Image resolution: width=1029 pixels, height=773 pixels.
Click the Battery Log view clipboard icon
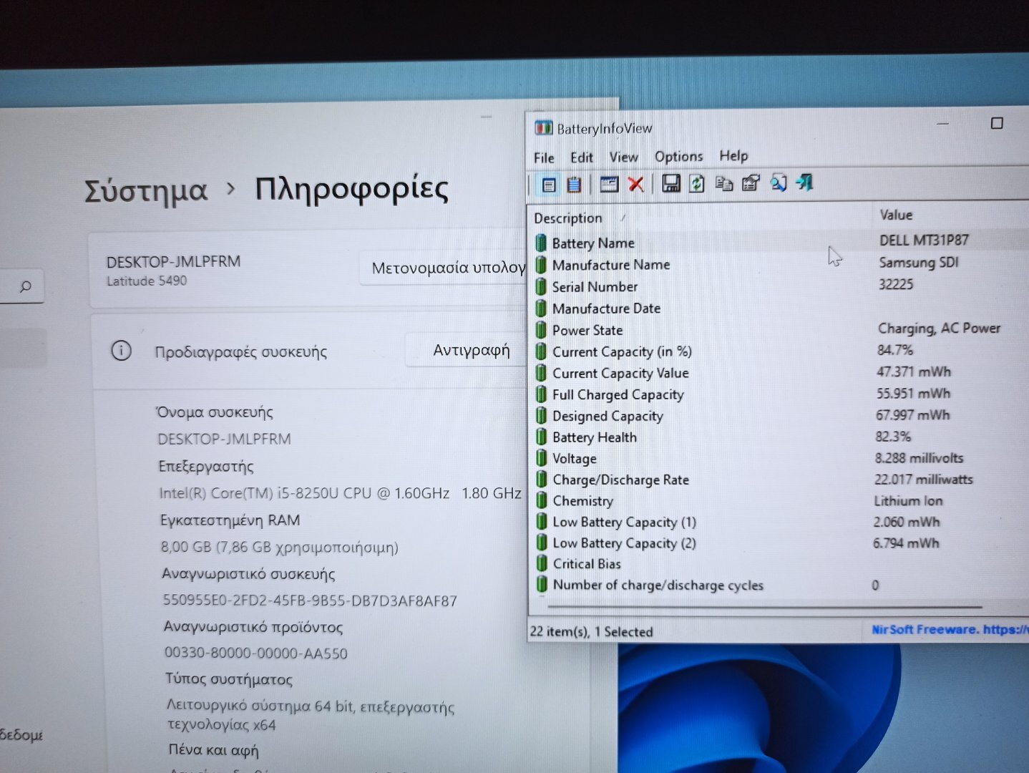coord(574,185)
